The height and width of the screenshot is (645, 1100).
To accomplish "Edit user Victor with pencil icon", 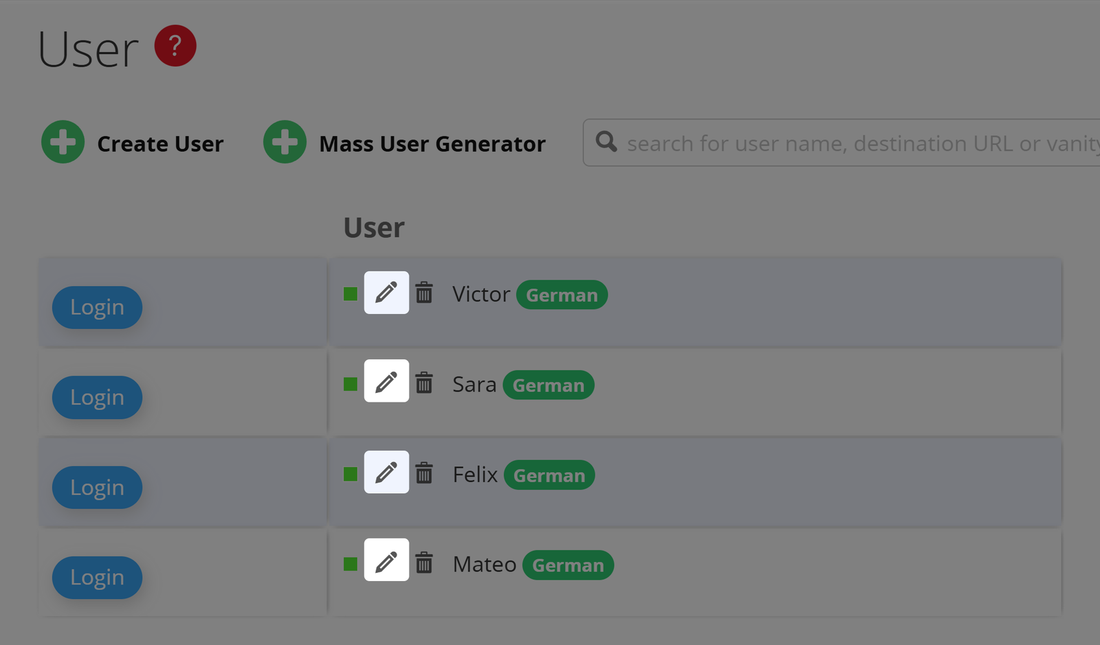I will [386, 293].
